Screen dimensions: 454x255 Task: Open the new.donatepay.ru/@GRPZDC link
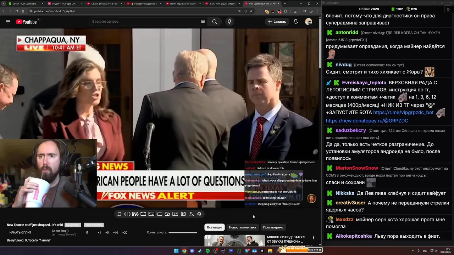click(x=367, y=121)
